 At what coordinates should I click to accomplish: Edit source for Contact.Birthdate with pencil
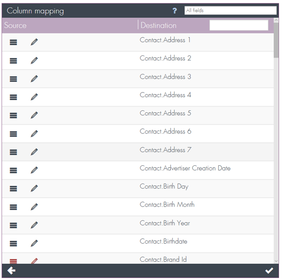click(x=34, y=243)
